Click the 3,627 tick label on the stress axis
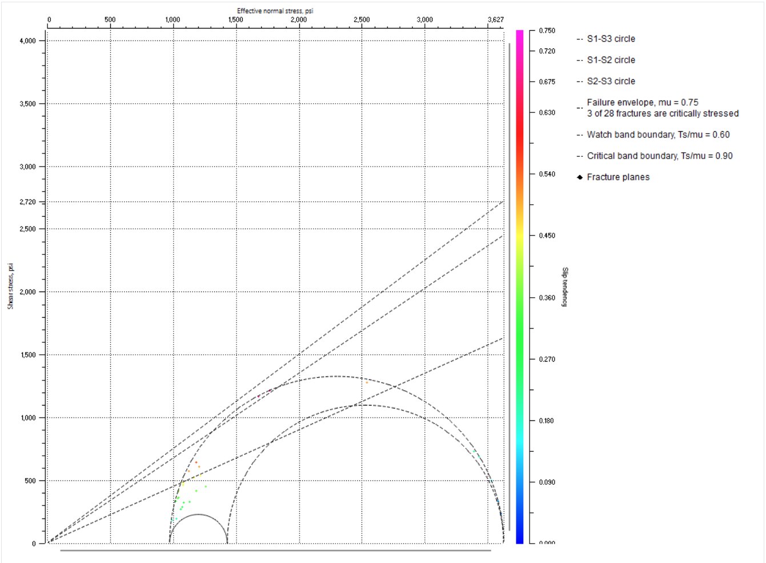Screen dimensions: 766x563 [496, 19]
